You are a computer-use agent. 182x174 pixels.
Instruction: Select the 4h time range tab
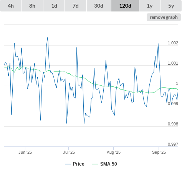(x=11, y=6)
